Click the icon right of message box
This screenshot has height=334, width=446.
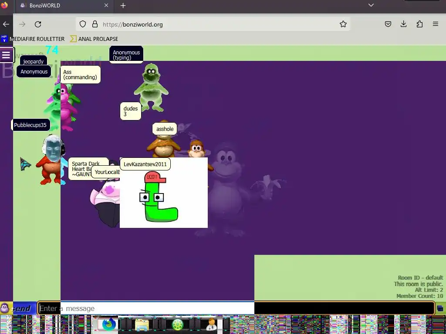(x=440, y=308)
